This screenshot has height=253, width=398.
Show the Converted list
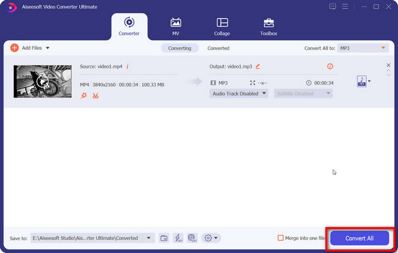click(x=218, y=48)
